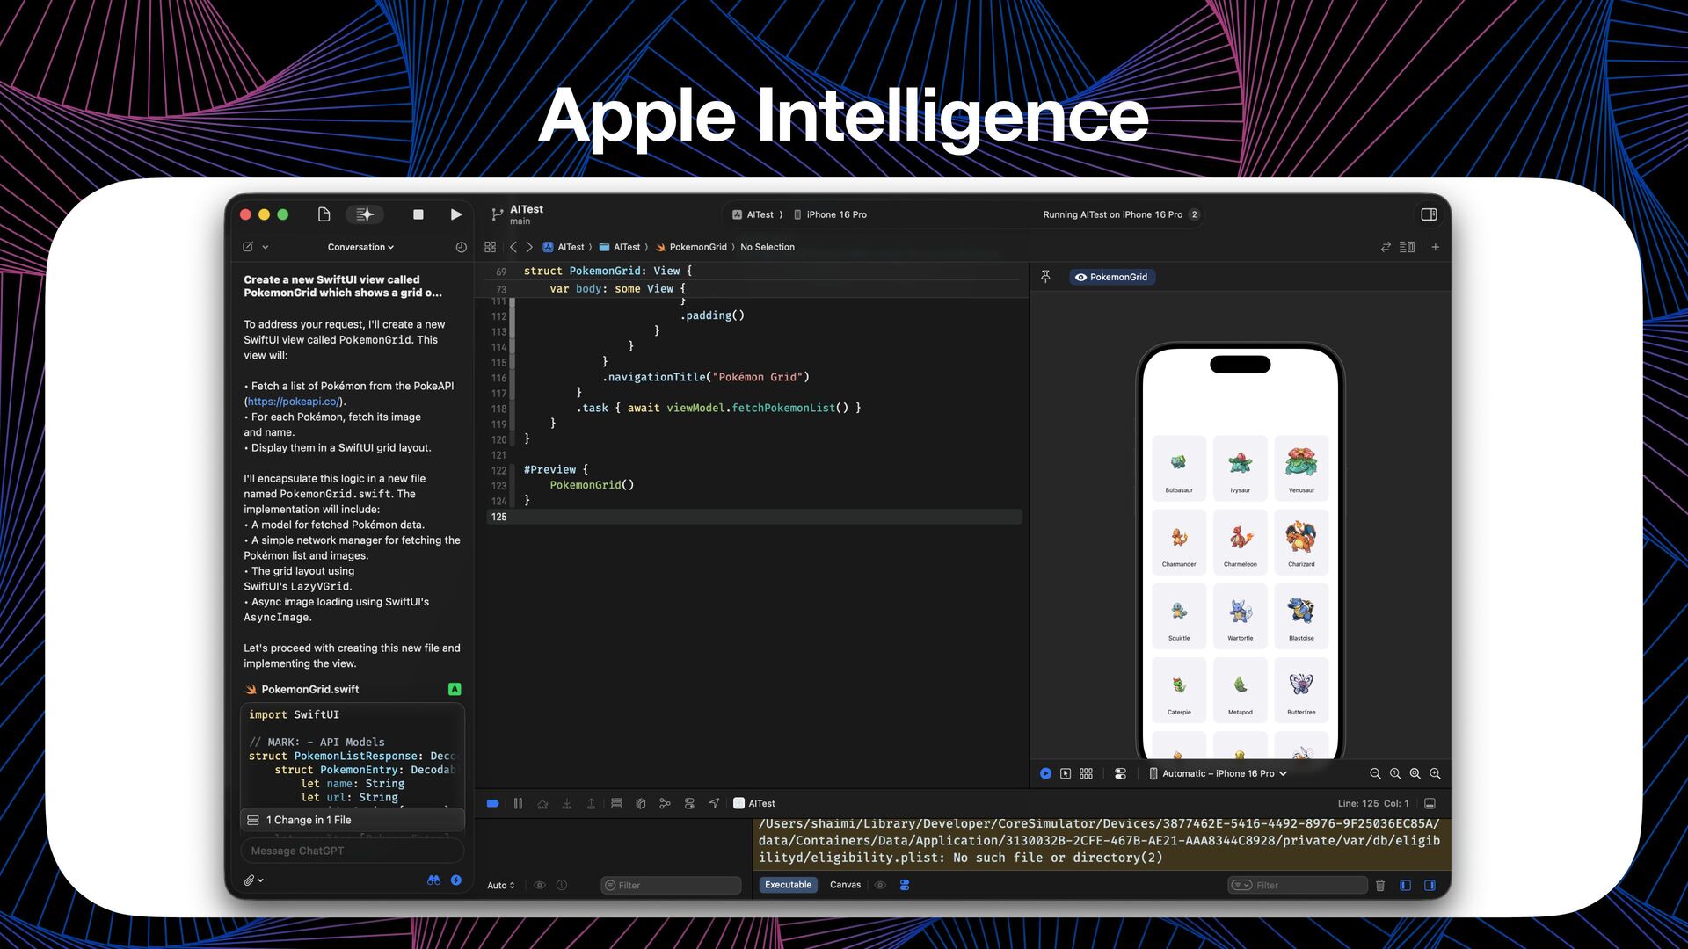This screenshot has height=949, width=1688.
Task: Open the Environment Overrides icon
Action: click(689, 803)
